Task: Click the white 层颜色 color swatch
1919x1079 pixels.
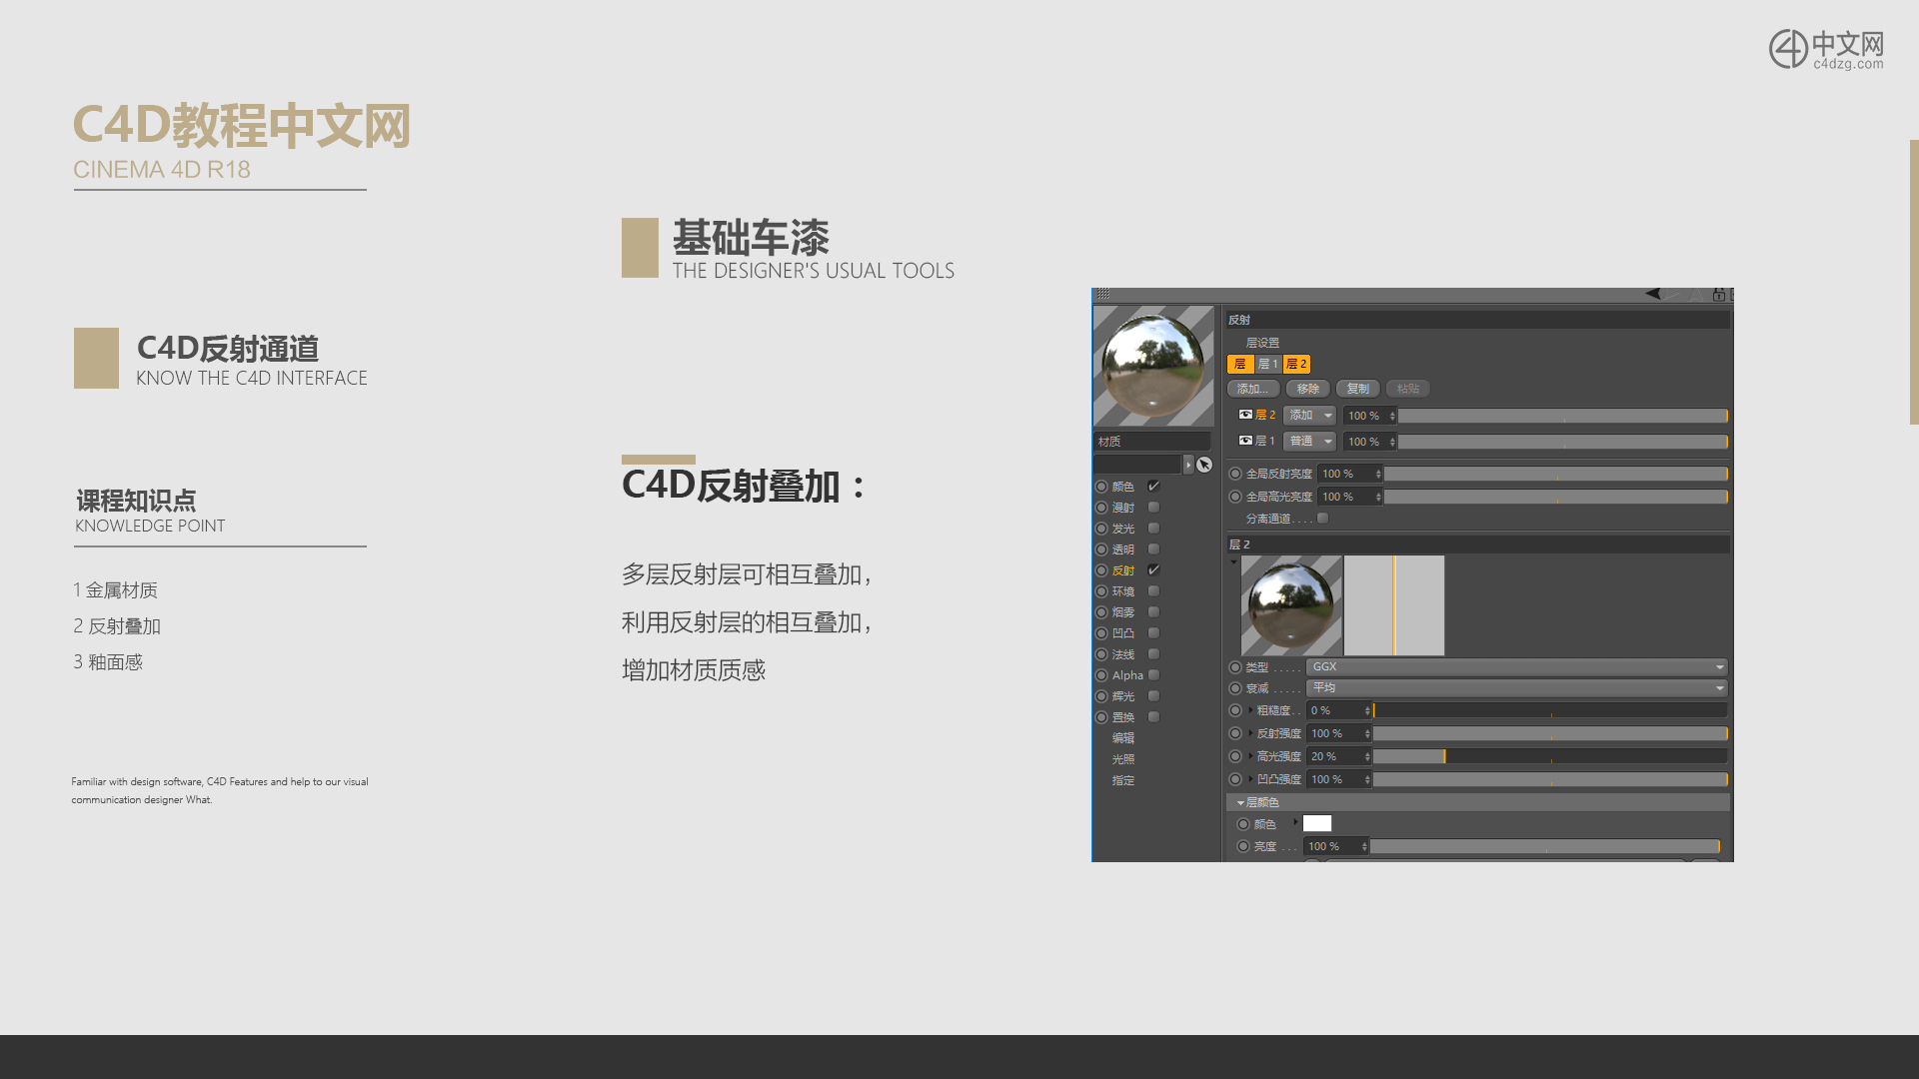Action: point(1317,823)
